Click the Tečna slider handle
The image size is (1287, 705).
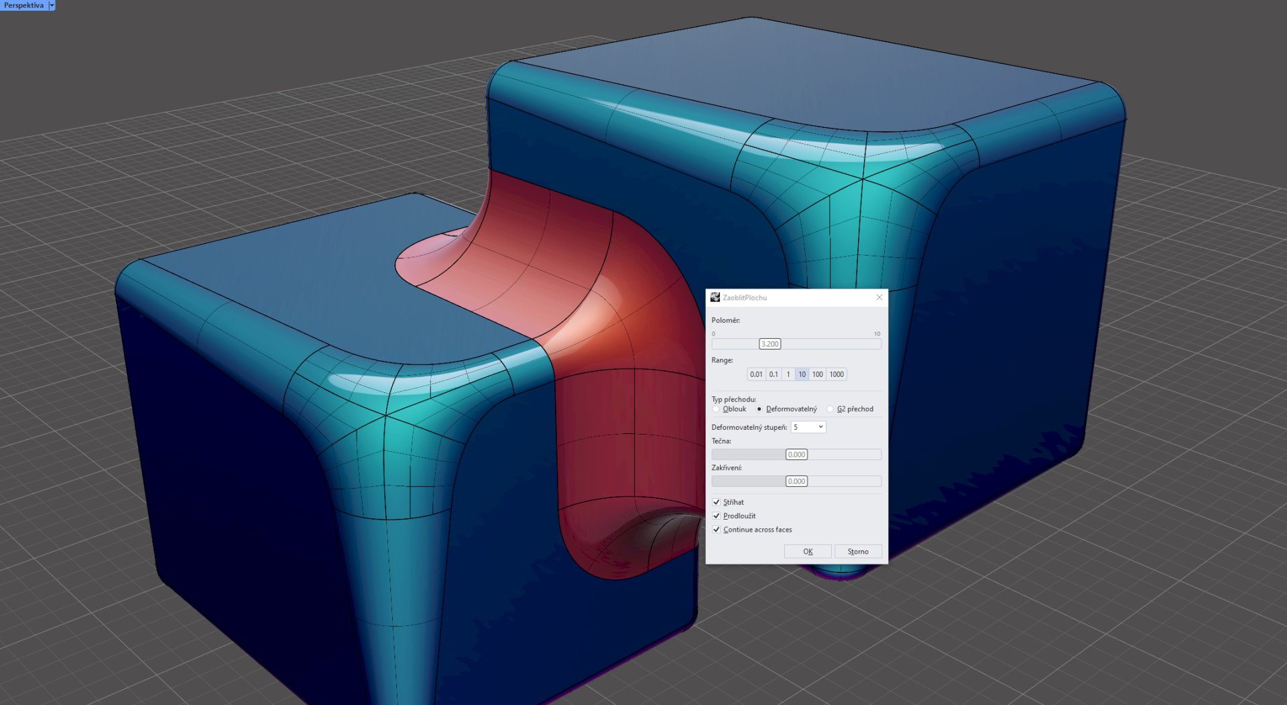(796, 455)
